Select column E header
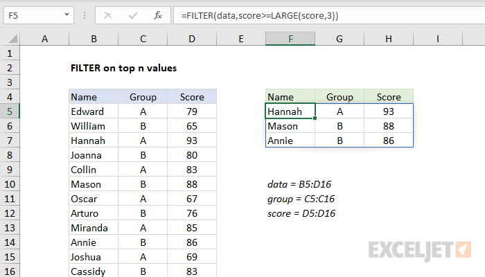The width and height of the screenshot is (485, 277). (241, 39)
